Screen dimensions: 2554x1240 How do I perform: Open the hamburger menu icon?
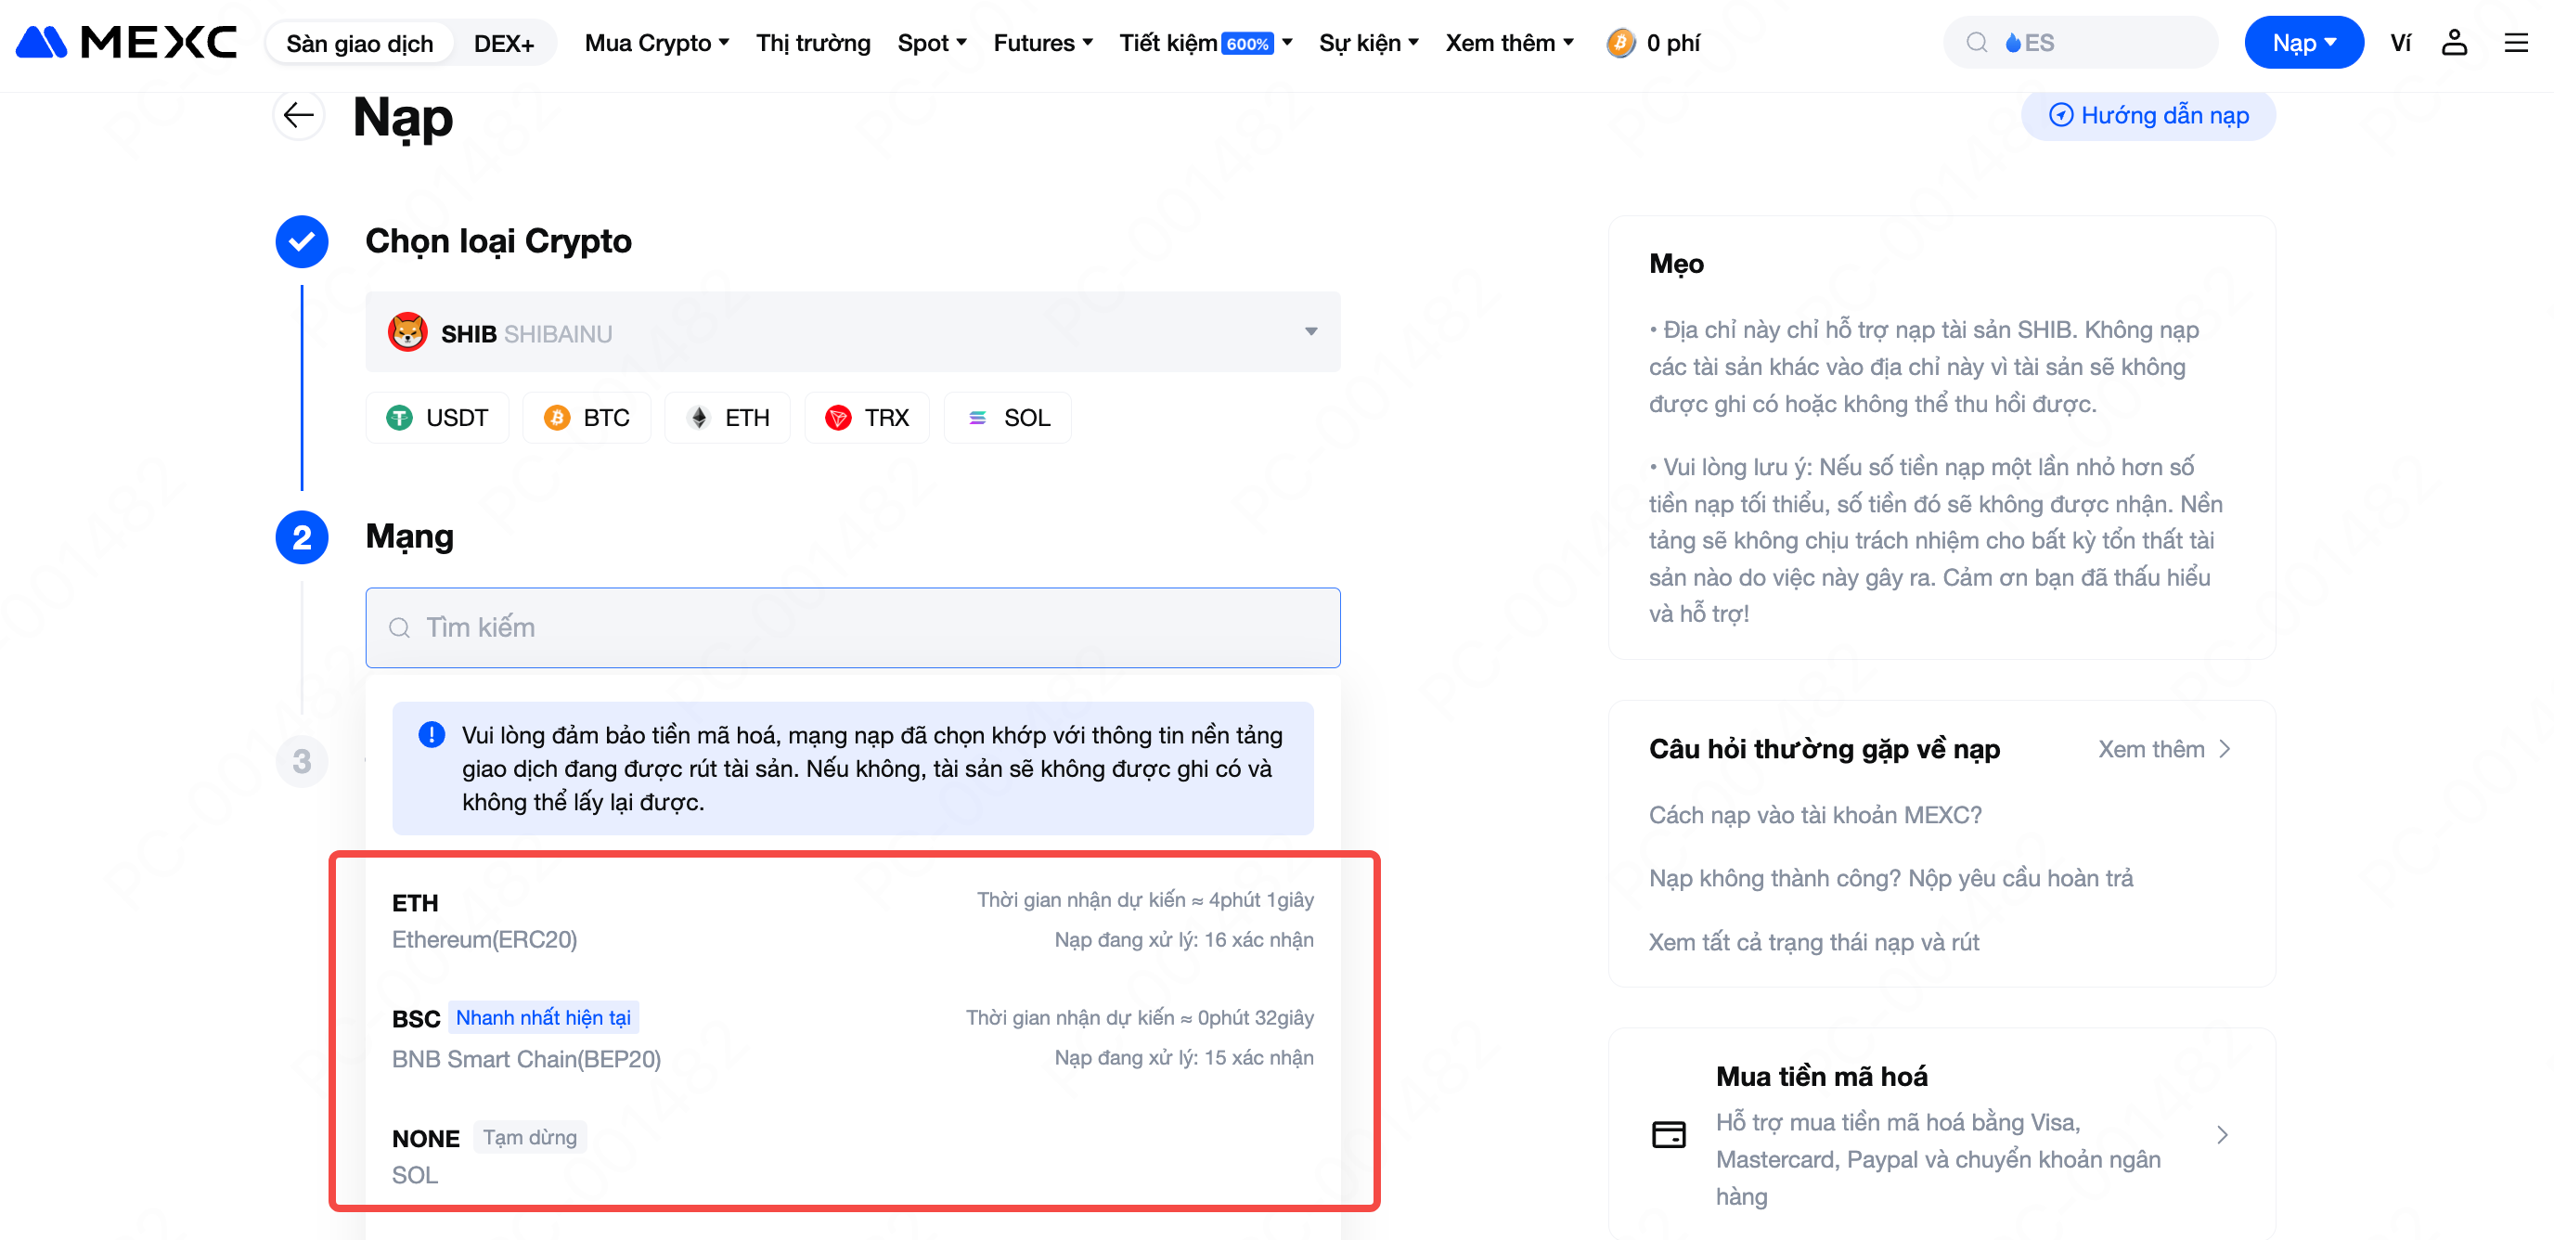tap(2515, 43)
